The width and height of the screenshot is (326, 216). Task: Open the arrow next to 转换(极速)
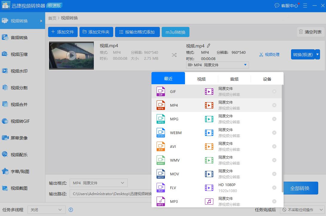click(318, 55)
